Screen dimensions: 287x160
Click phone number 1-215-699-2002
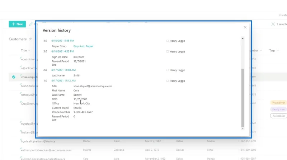click(247, 150)
